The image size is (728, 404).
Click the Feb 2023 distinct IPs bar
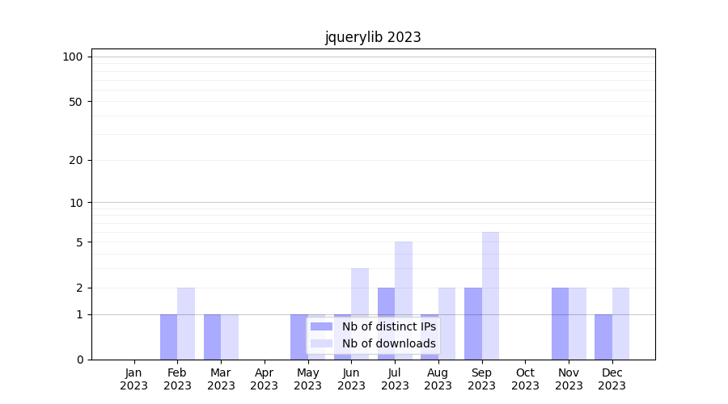(x=168, y=336)
